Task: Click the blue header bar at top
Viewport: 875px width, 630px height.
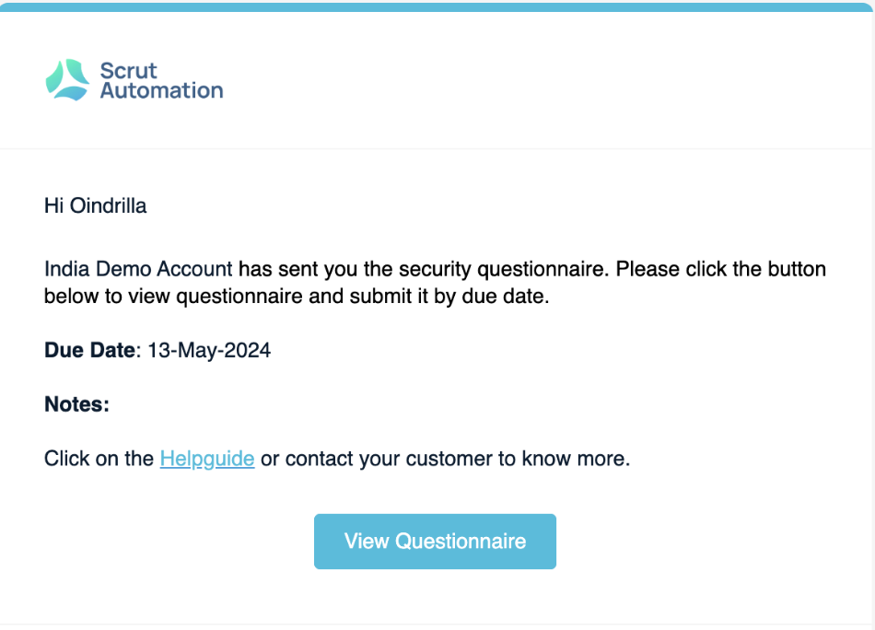Action: 436,6
